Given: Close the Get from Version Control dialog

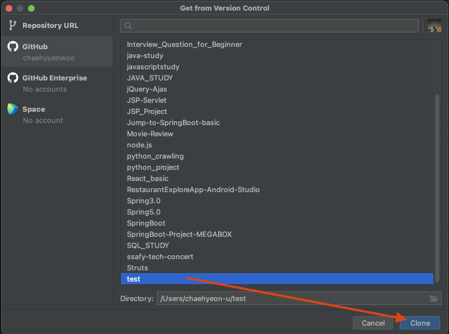Looking at the screenshot, I should pyautogui.click(x=9, y=8).
